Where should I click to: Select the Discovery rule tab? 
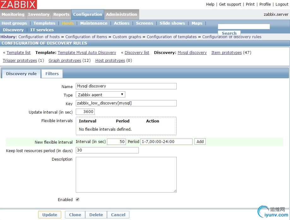point(21,74)
